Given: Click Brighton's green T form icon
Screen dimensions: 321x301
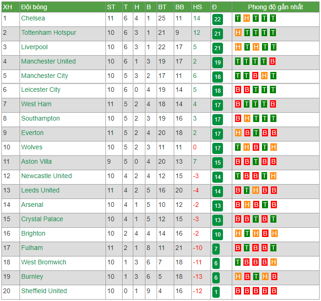Looking at the screenshot, I should (x=247, y=233).
